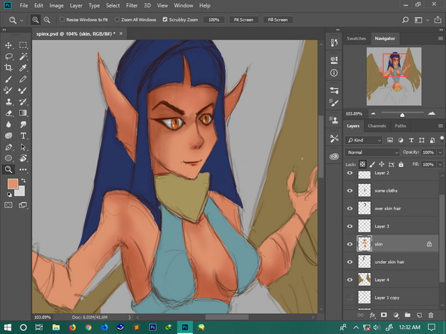The image size is (446, 334).
Task: Add a layer mask
Action: [384, 315]
